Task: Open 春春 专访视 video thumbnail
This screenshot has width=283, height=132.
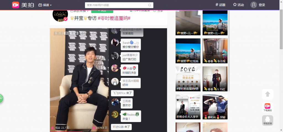Action: (x=215, y=51)
